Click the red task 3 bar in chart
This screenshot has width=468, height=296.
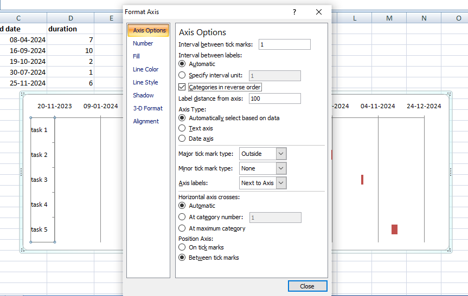[362, 180]
